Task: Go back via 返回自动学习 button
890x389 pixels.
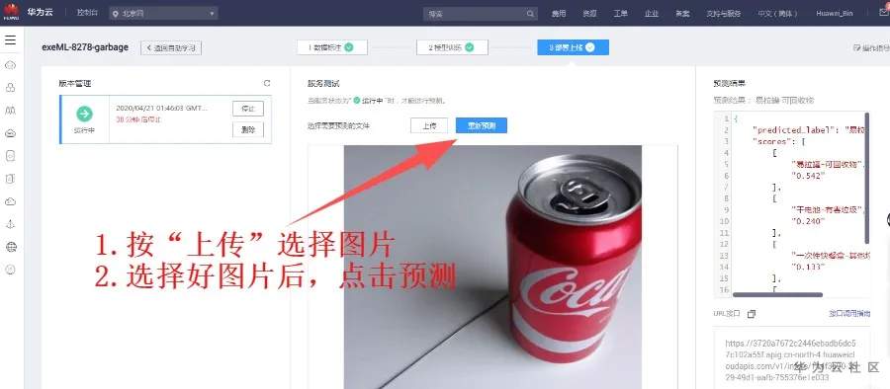Action: (x=171, y=48)
